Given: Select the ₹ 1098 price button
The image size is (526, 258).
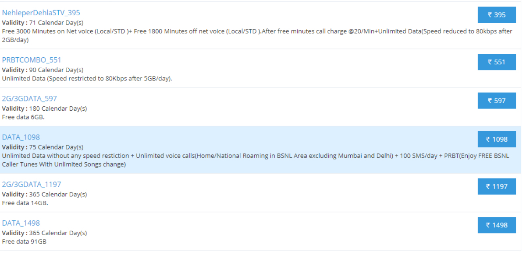Looking at the screenshot, I should (497, 139).
